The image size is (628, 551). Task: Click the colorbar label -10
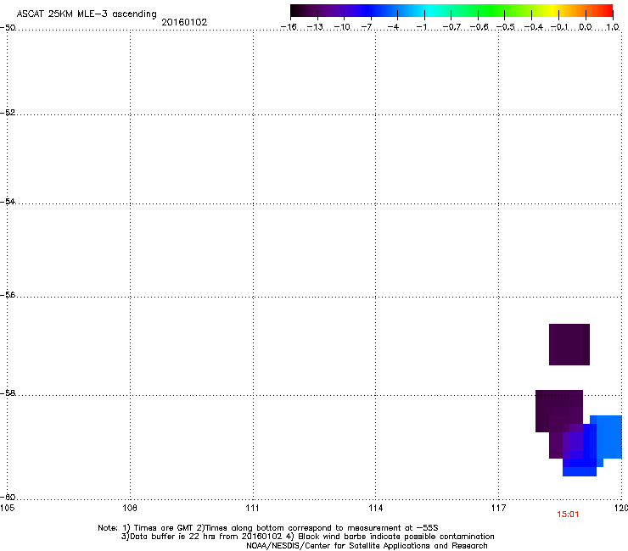[342, 27]
